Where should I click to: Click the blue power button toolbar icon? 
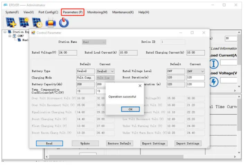[x=64, y=22]
